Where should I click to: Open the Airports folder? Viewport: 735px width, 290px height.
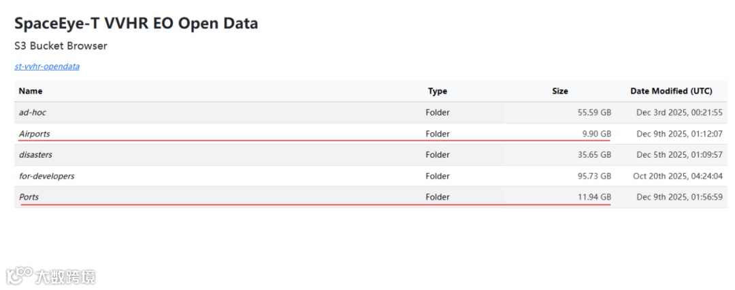tap(35, 134)
